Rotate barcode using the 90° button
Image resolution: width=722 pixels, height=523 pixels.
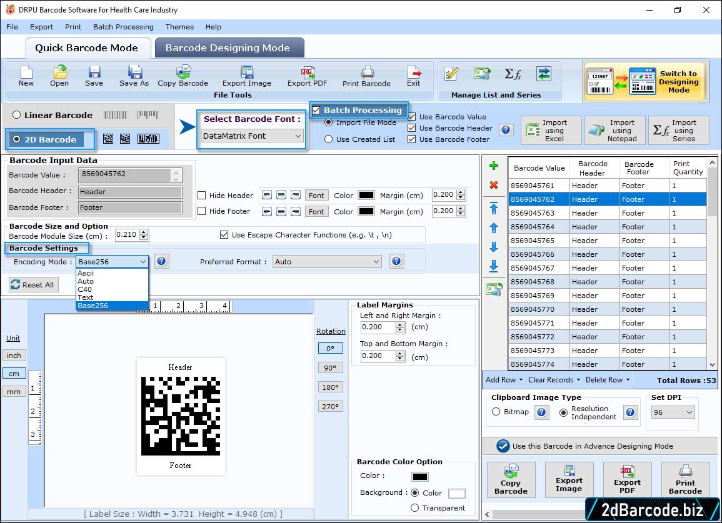[330, 368]
